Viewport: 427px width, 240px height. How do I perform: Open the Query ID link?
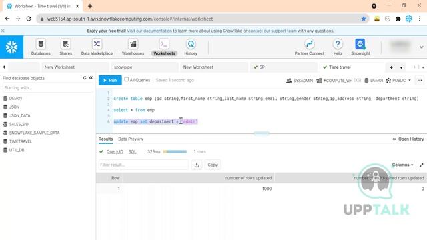click(x=115, y=151)
